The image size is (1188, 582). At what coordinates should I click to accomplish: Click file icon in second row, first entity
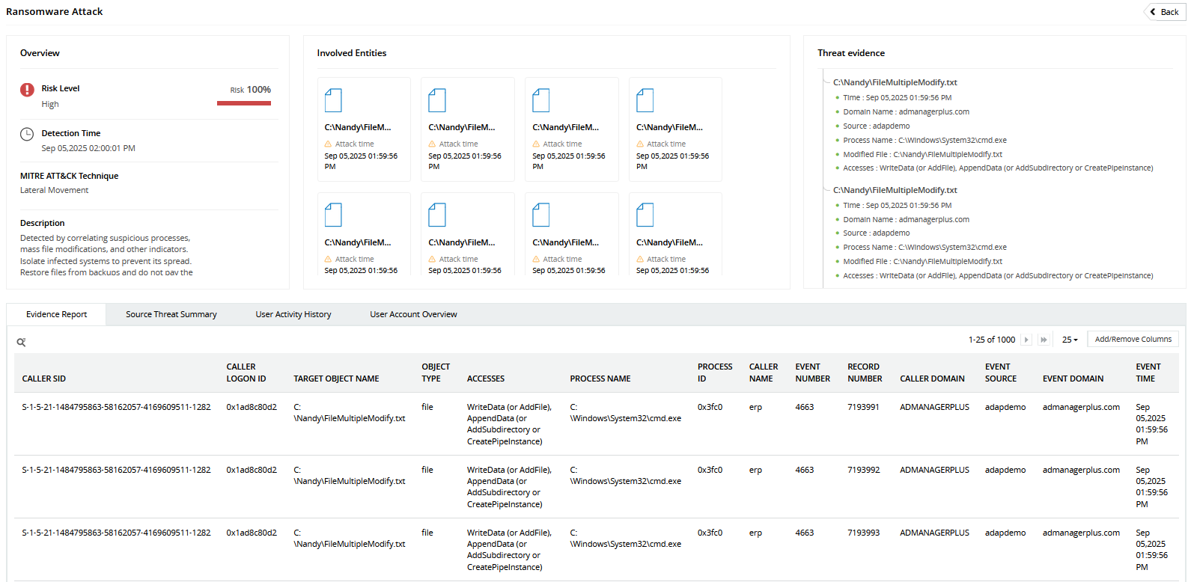[x=333, y=215]
